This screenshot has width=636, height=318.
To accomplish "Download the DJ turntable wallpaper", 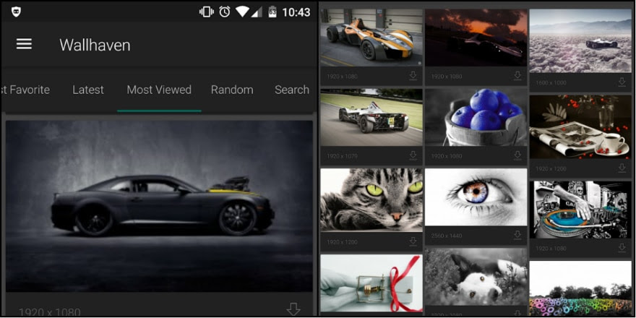I will pos(622,248).
